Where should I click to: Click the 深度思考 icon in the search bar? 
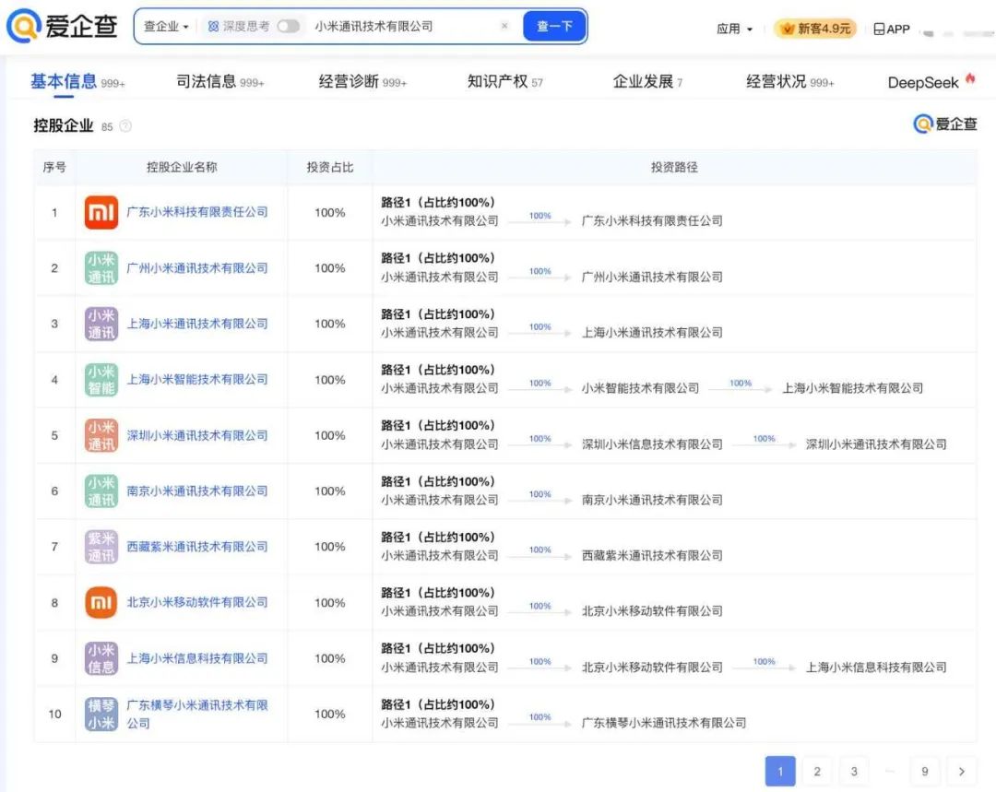pyautogui.click(x=213, y=26)
